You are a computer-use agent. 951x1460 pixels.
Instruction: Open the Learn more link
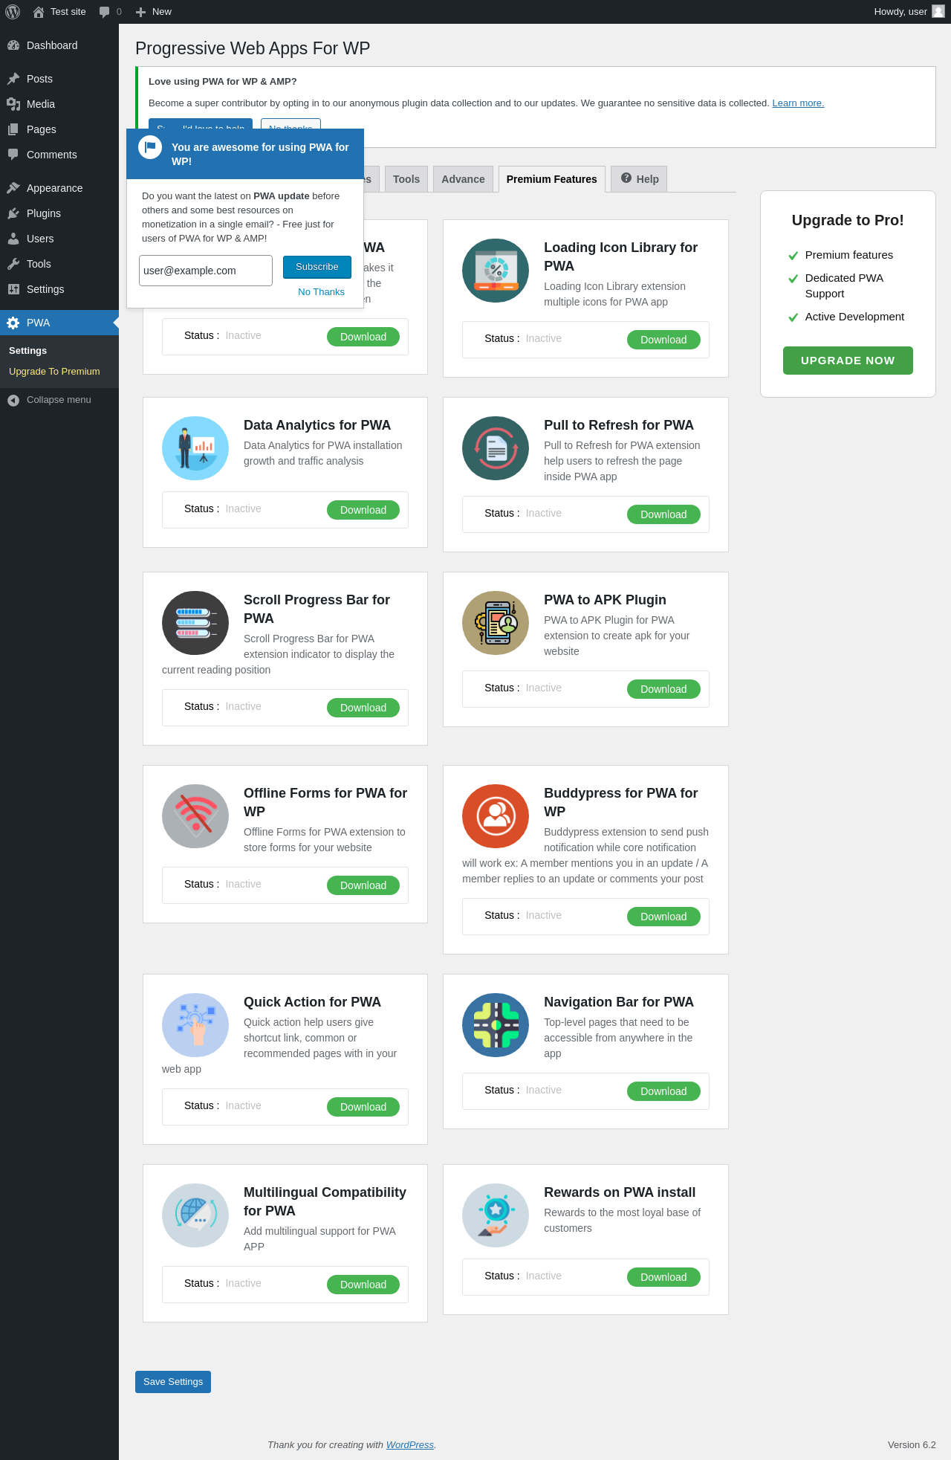pyautogui.click(x=798, y=103)
